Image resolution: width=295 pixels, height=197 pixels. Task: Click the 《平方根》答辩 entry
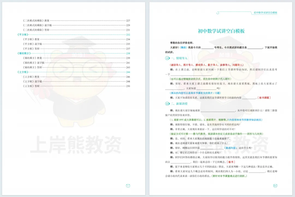76,49
